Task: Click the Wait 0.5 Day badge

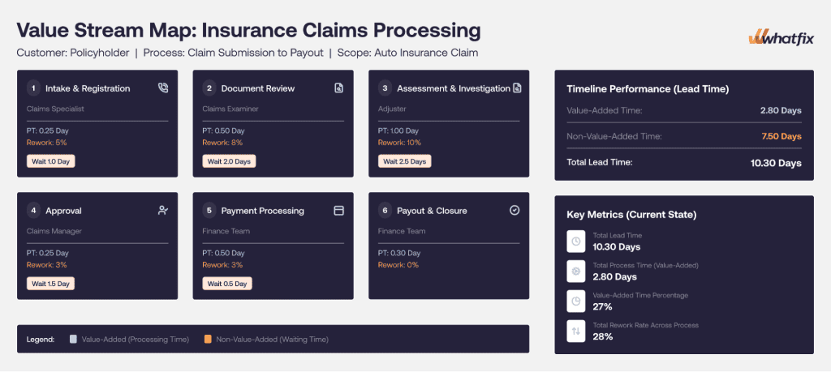Action: [x=227, y=283]
